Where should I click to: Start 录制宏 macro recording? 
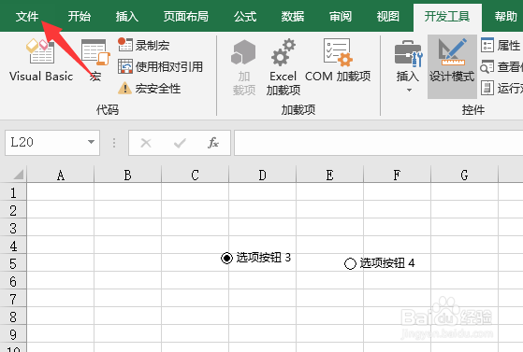pyautogui.click(x=144, y=45)
